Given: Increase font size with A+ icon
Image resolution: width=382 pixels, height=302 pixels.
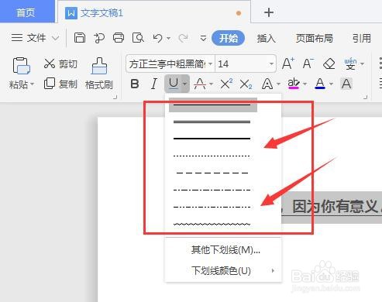Looking at the screenshot, I should tap(288, 63).
